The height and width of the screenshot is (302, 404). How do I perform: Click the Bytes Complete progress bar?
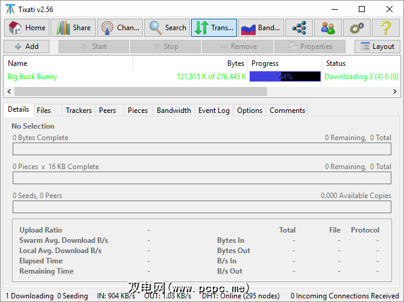202,149
